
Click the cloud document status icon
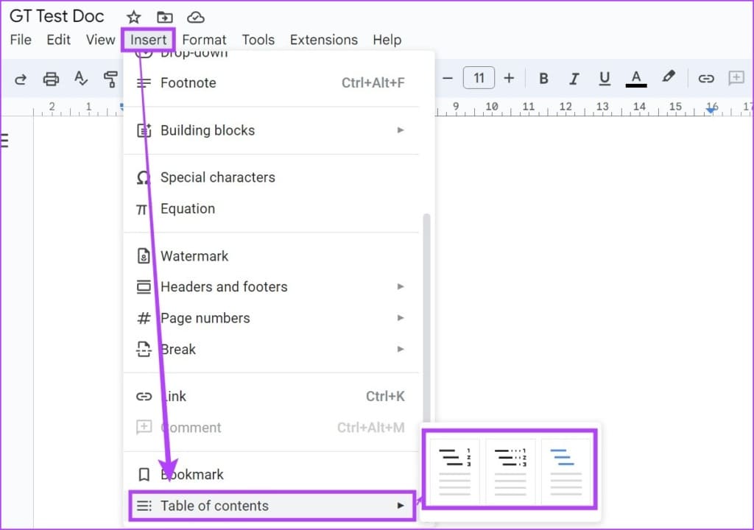[x=196, y=17]
